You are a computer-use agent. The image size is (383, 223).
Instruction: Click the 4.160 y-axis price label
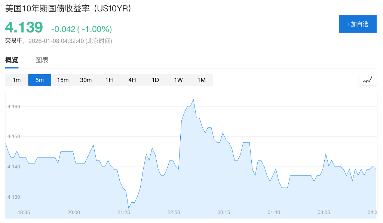click(x=13, y=107)
